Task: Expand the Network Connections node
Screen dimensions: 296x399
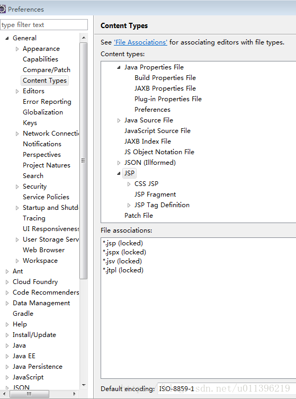Action: [x=17, y=134]
